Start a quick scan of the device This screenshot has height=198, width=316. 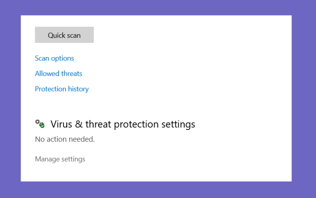64,35
